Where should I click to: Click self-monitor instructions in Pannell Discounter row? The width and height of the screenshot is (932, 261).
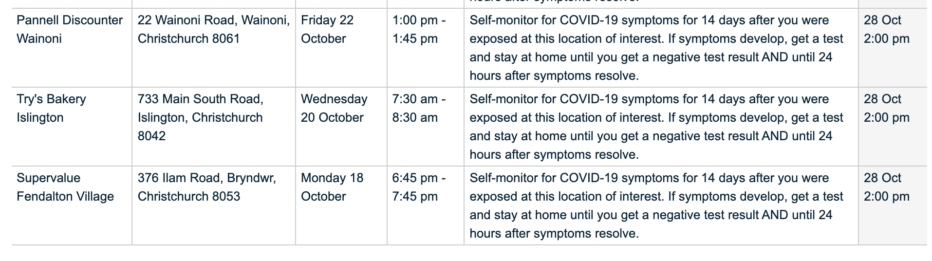coord(656,48)
